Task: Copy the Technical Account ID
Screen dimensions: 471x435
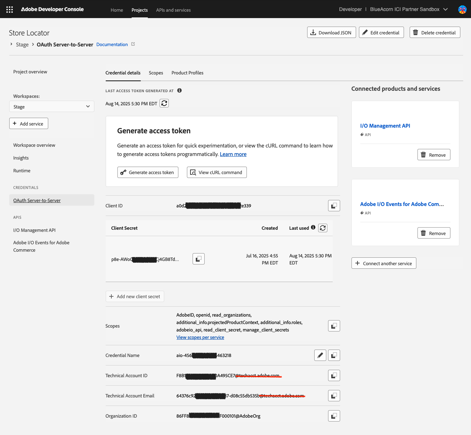Action: 334,375
